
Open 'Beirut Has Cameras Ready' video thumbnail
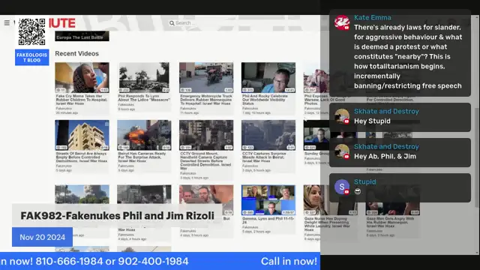coord(144,135)
